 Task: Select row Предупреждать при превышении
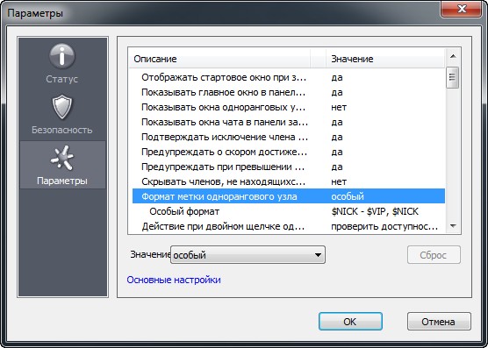click(289, 167)
